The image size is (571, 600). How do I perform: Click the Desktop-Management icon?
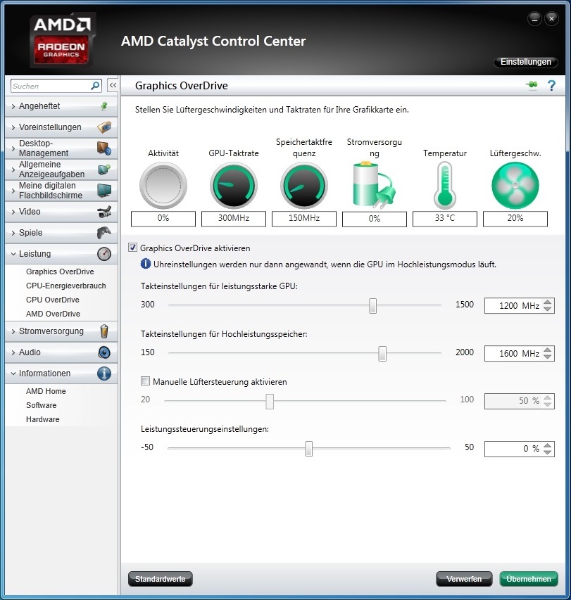tap(104, 148)
